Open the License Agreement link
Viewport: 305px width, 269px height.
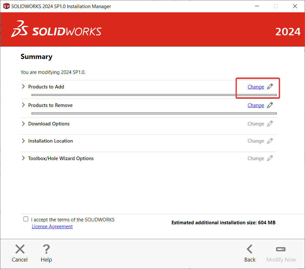click(52, 227)
